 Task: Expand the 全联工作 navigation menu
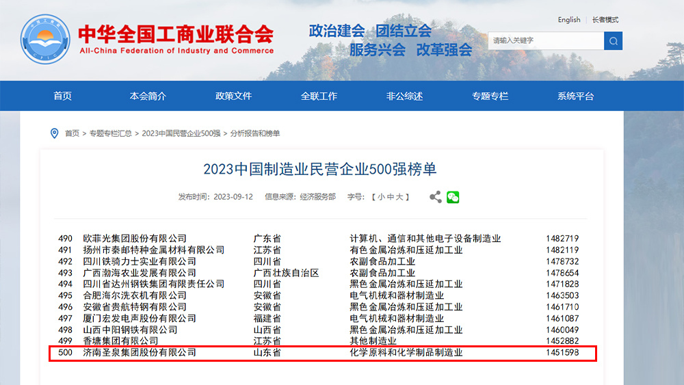pyautogui.click(x=319, y=96)
